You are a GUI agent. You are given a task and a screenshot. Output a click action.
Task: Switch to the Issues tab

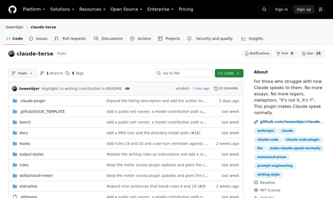click(38, 39)
